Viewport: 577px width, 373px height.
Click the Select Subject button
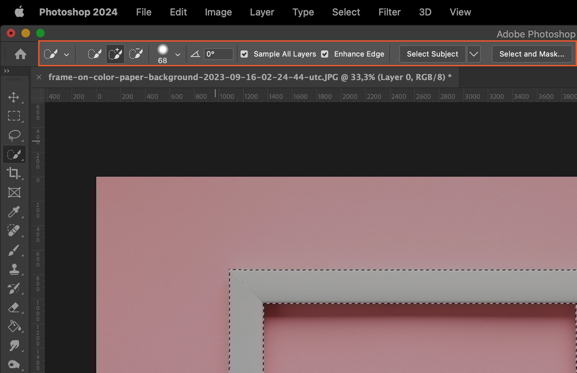pyautogui.click(x=432, y=54)
